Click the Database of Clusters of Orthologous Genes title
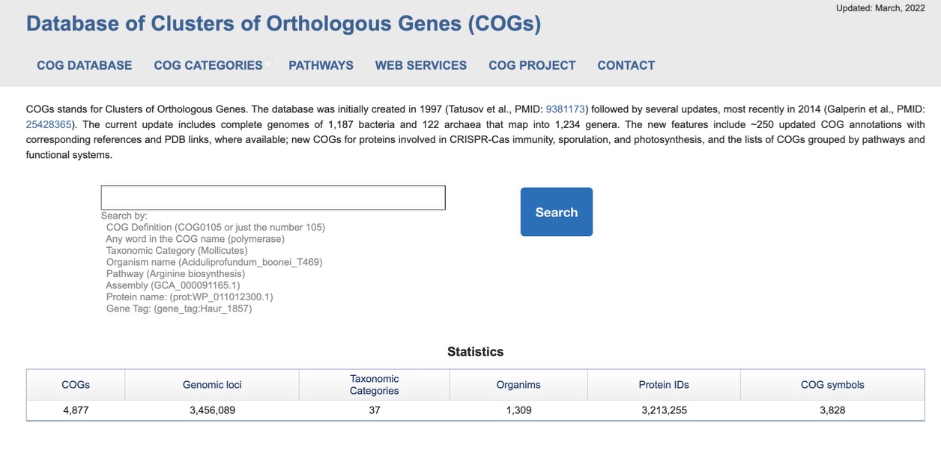 [x=283, y=24]
